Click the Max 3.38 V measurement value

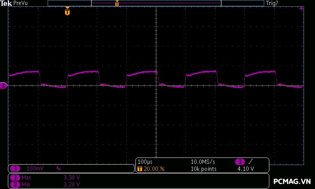point(72,178)
